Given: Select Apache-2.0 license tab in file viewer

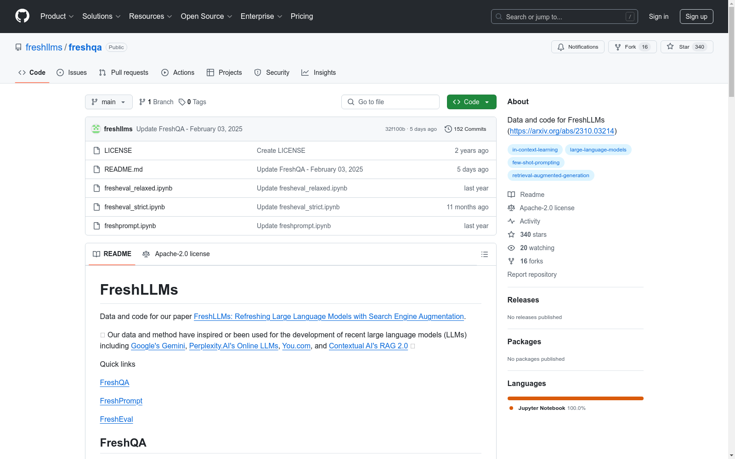Looking at the screenshot, I should click(x=176, y=254).
